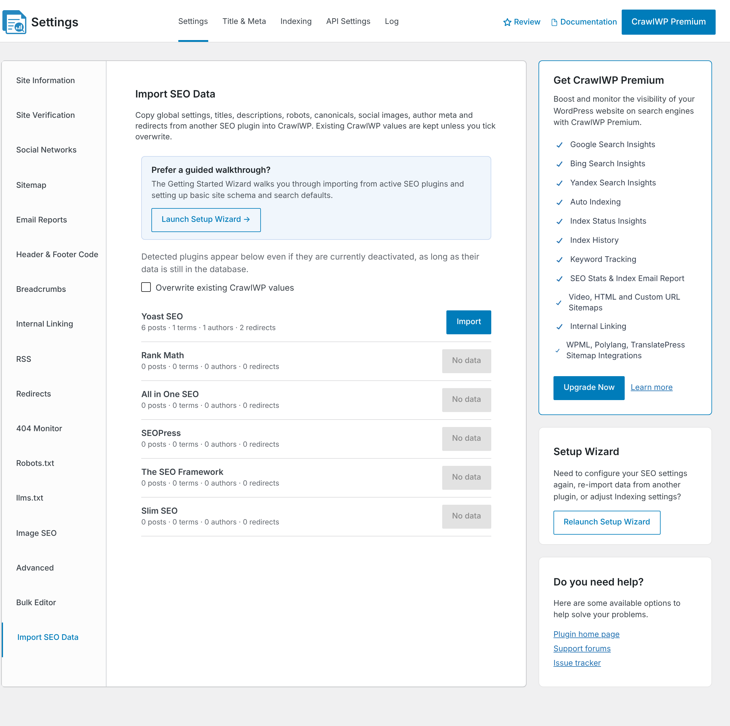Open the Indexing tab

[x=296, y=22]
